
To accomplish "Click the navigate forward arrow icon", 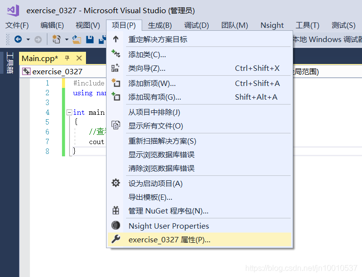I will [38, 40].
